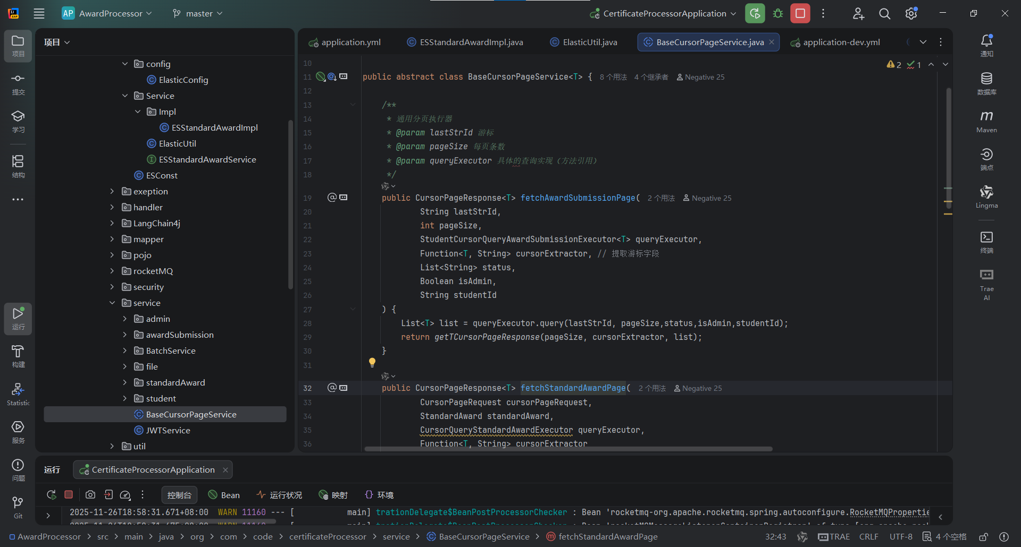
Task: Stop process in Run panel toolbar
Action: [x=69, y=494]
